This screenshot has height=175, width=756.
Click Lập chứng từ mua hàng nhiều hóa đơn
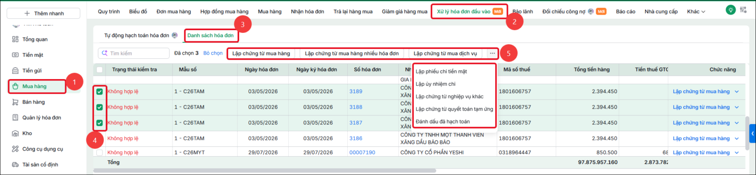tap(352, 53)
